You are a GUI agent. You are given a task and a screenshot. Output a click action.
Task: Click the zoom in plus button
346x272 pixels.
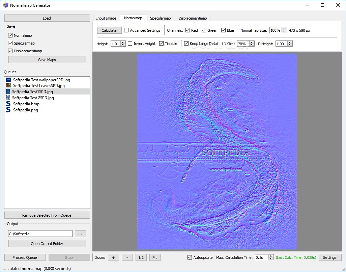click(x=113, y=257)
